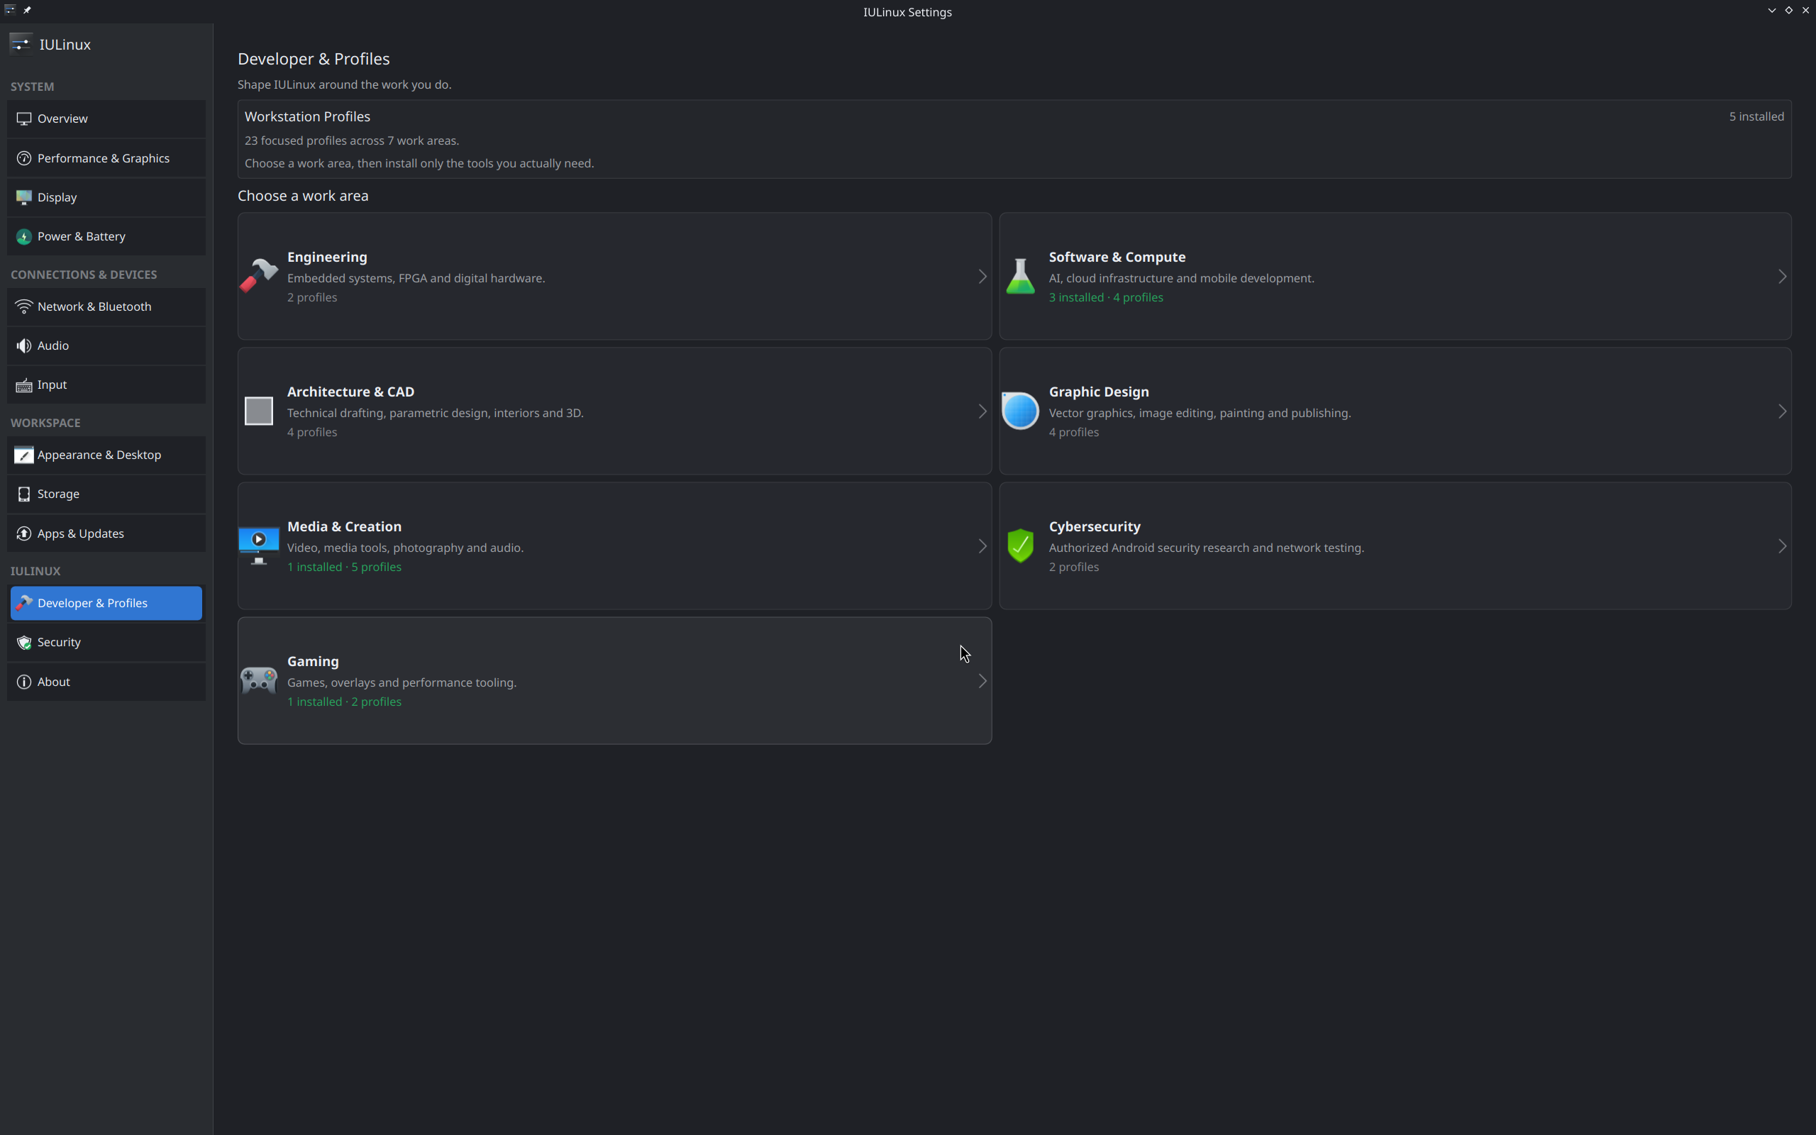Go to Network & Bluetooth settings
Image resolution: width=1816 pixels, height=1135 pixels.
pyautogui.click(x=106, y=306)
